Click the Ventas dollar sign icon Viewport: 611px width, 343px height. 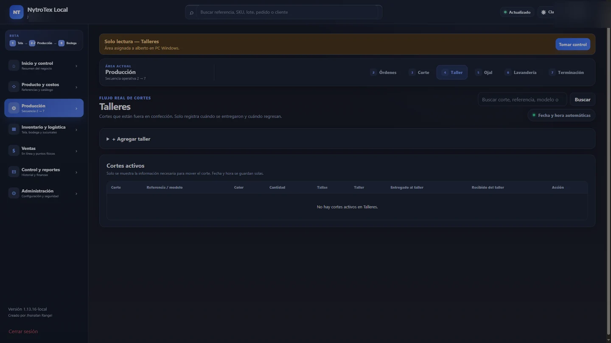[x=14, y=151]
